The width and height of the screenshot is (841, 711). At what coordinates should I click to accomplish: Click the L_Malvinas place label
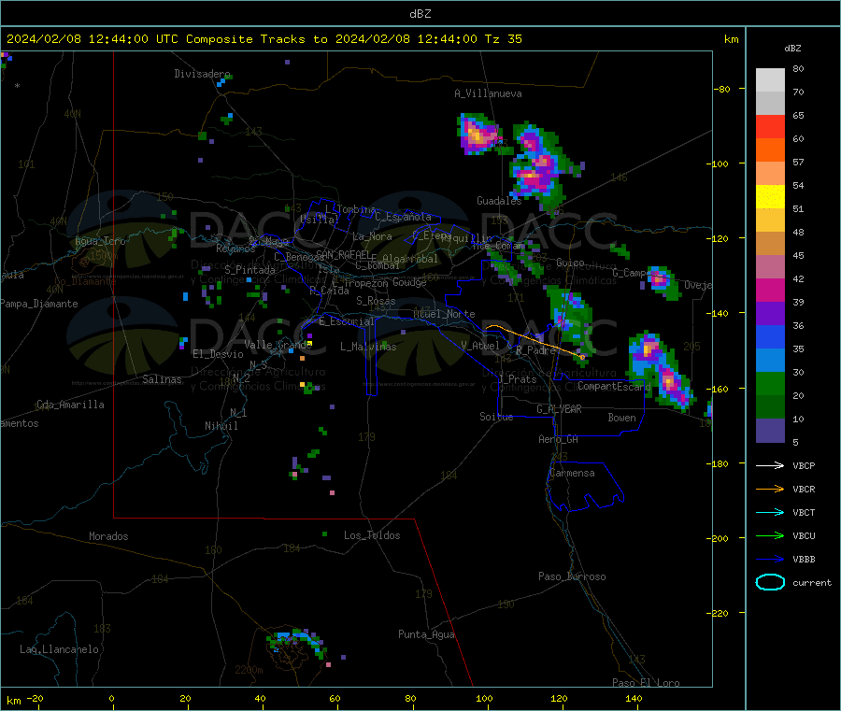point(368,347)
